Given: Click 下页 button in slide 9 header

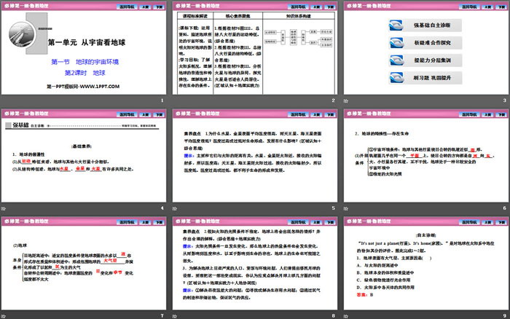Looking at the screenshot, I should (x=502, y=222).
